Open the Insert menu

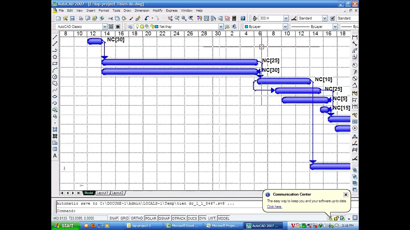pos(91,11)
